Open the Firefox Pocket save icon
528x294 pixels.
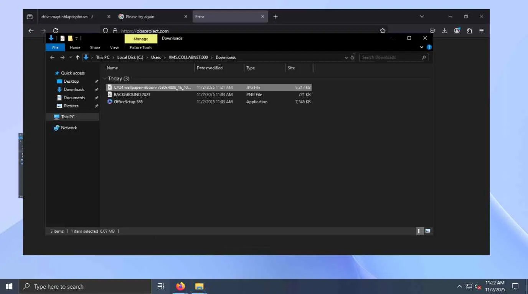pyautogui.click(x=432, y=31)
